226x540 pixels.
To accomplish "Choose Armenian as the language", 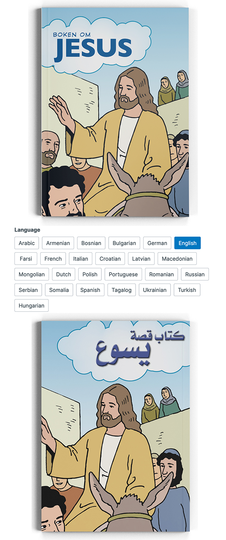I will pyautogui.click(x=58, y=243).
